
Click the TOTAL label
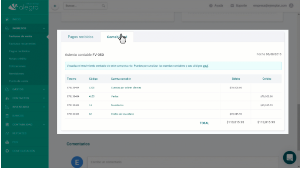(205, 123)
